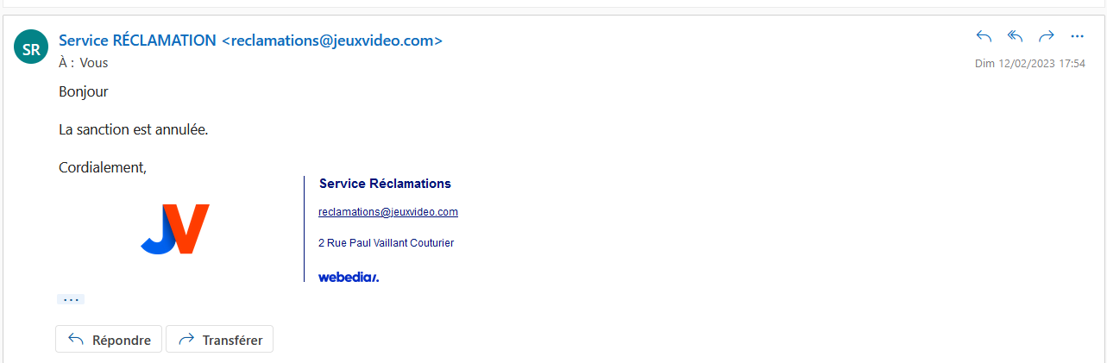Click the address 2 Rue Paul Vaillant Couturier
Viewport: 1107px width, 363px height.
click(386, 243)
